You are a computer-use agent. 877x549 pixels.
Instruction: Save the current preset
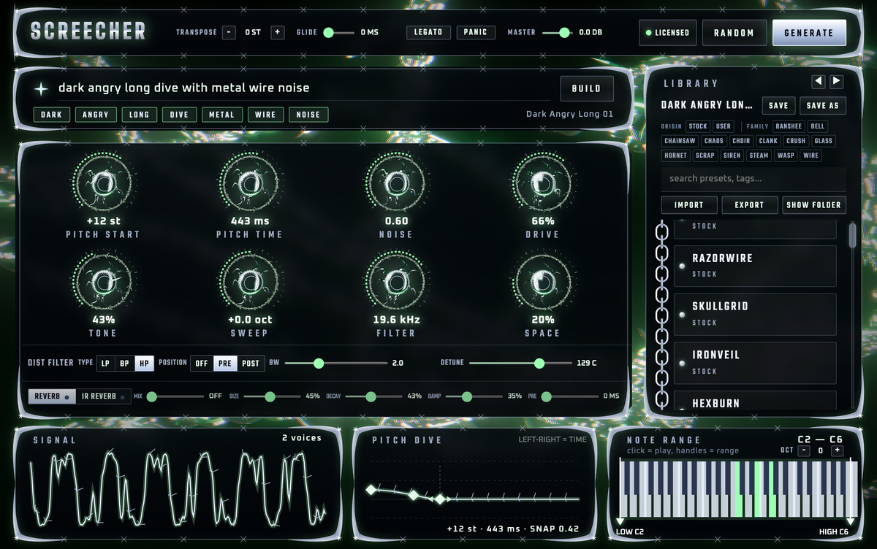coord(778,105)
